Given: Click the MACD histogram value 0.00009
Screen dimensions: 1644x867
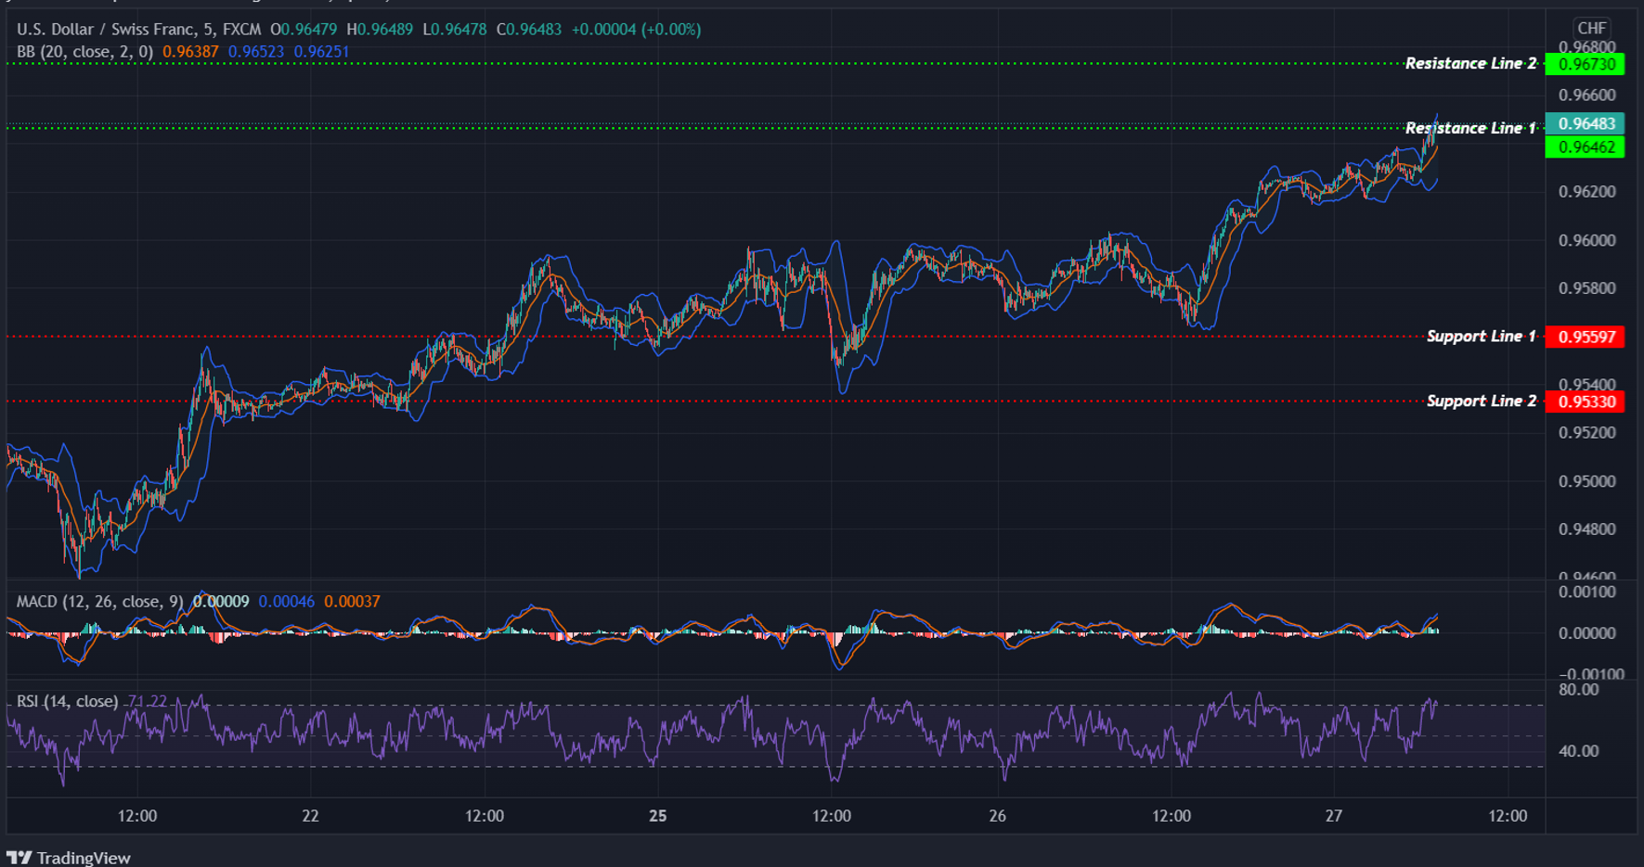Looking at the screenshot, I should [x=220, y=601].
